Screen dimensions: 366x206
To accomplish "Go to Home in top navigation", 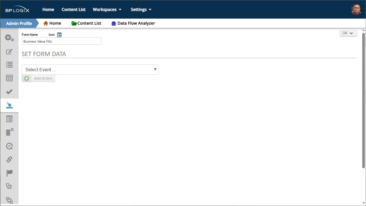I will coord(48,9).
